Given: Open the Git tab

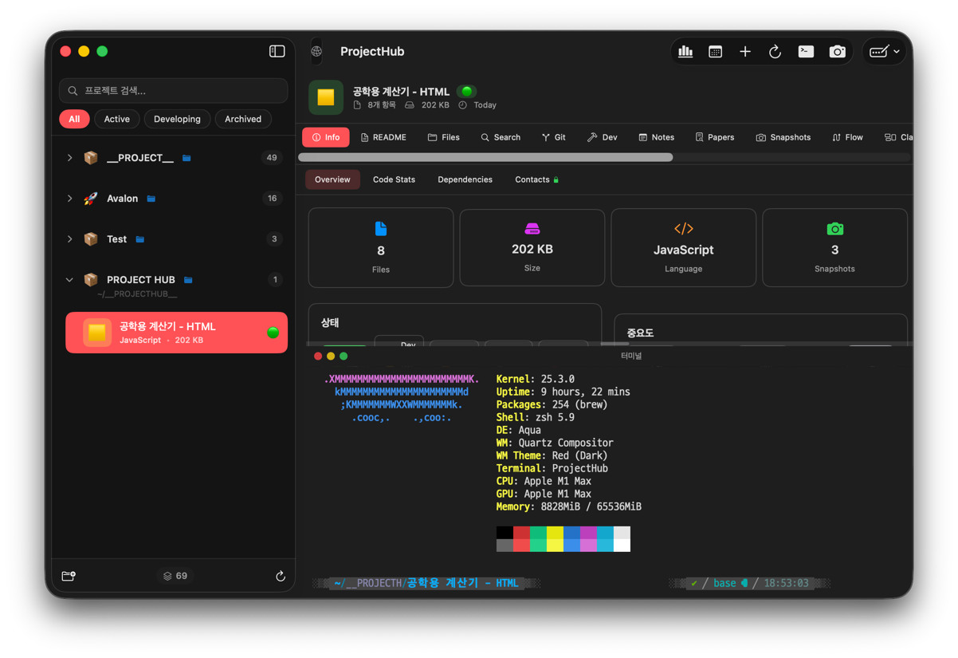Looking at the screenshot, I should [554, 137].
